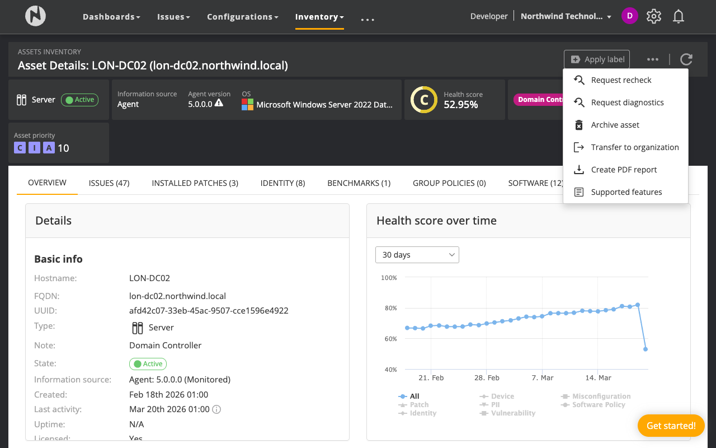Click the Create PDF report download icon
Viewport: 716px width, 448px height.
[580, 170]
